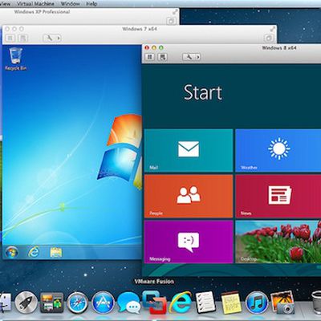
Task: Take a snapshot in Windows 7 x64 window
Action: point(23,38)
